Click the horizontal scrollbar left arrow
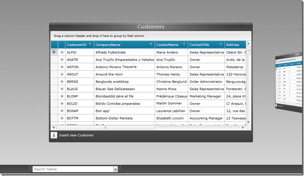 coord(54,127)
